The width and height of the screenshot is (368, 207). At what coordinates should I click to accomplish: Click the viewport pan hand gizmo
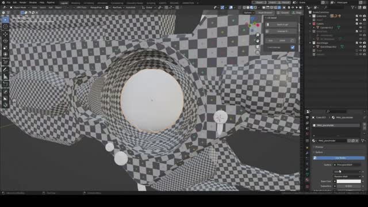pos(258,41)
